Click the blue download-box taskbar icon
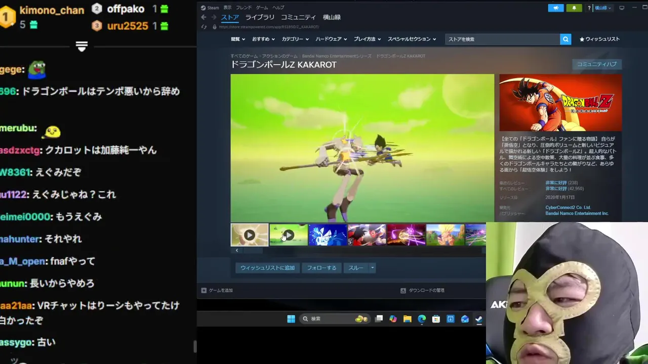The height and width of the screenshot is (364, 648). click(450, 319)
